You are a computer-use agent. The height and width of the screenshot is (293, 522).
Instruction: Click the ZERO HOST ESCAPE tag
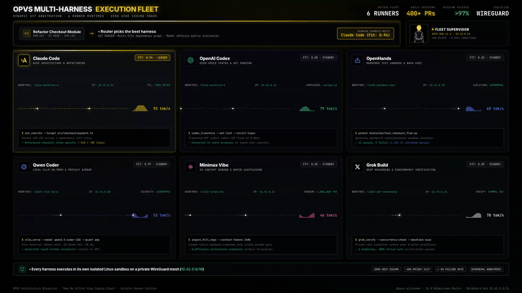tap(386, 269)
